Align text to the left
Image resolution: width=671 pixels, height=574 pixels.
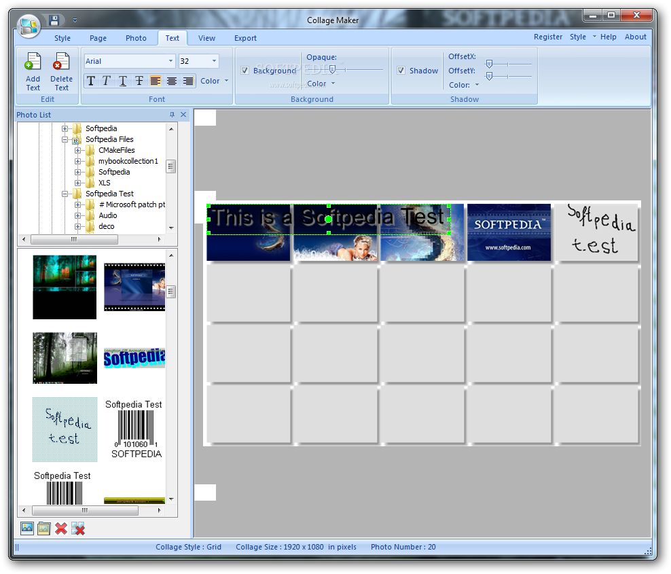click(x=156, y=81)
